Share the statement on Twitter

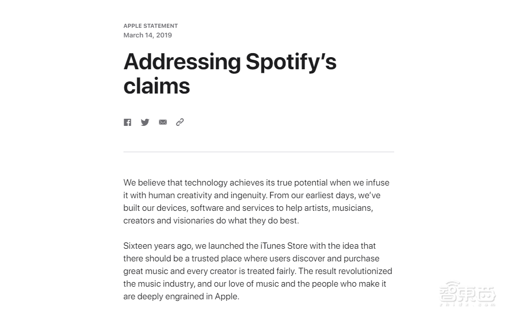[x=145, y=122]
